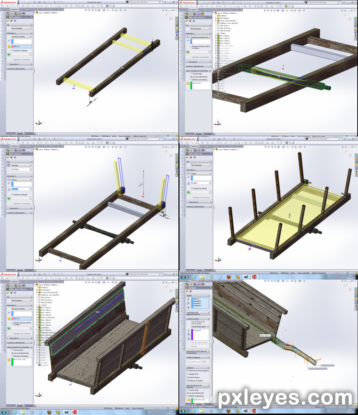Move profile up in Lissage2 Profils list
Image resolution: width=358 pixels, height=415 pixels.
click(188, 303)
